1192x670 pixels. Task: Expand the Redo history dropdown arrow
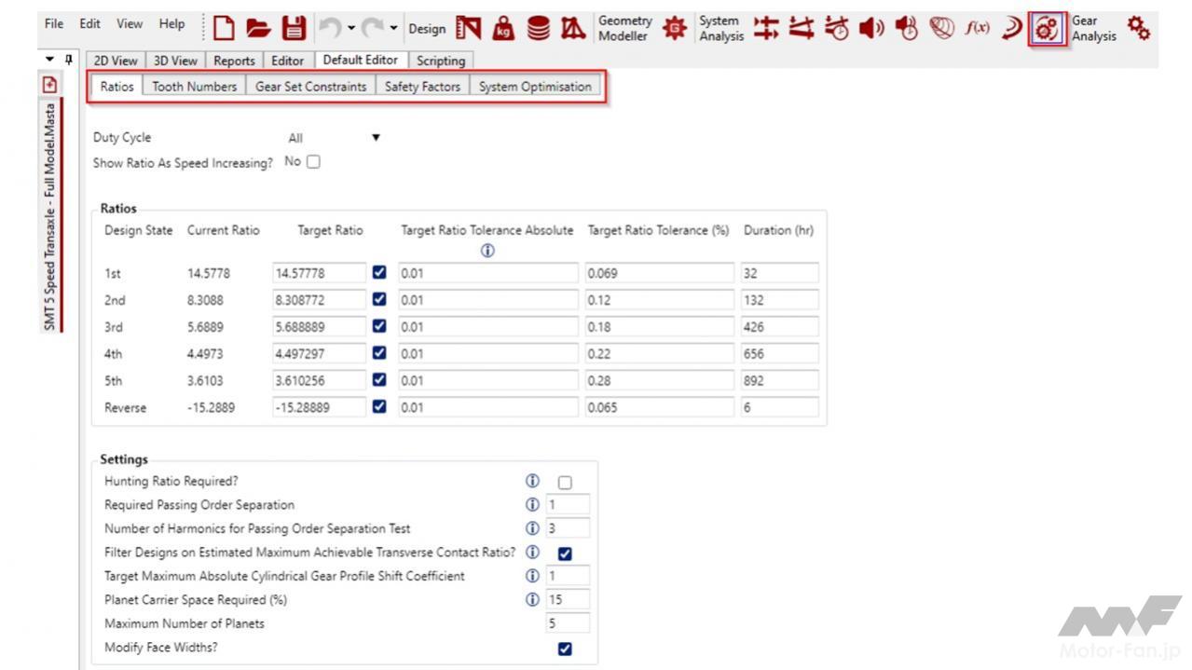tap(395, 28)
